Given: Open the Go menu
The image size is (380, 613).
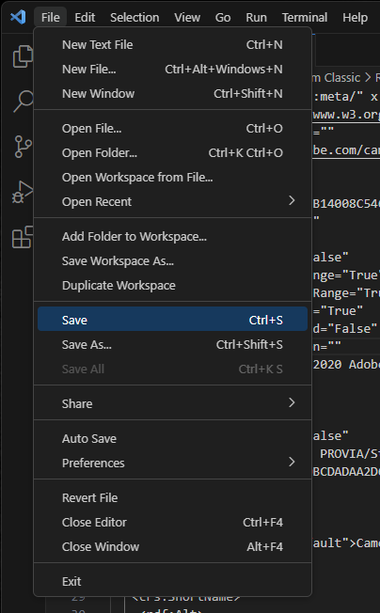Looking at the screenshot, I should (223, 17).
